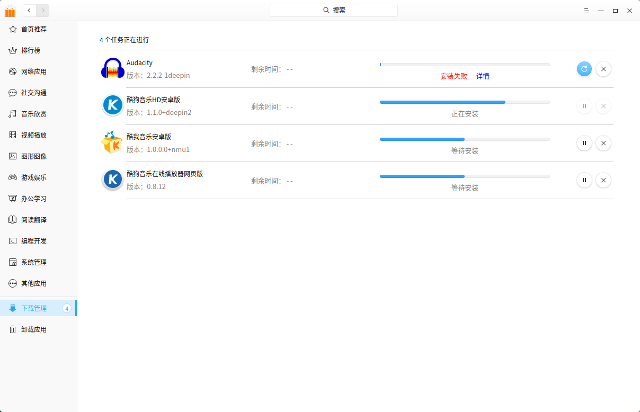Go back with the left arrow button
Viewport: 640px width, 412px height.
[x=29, y=10]
